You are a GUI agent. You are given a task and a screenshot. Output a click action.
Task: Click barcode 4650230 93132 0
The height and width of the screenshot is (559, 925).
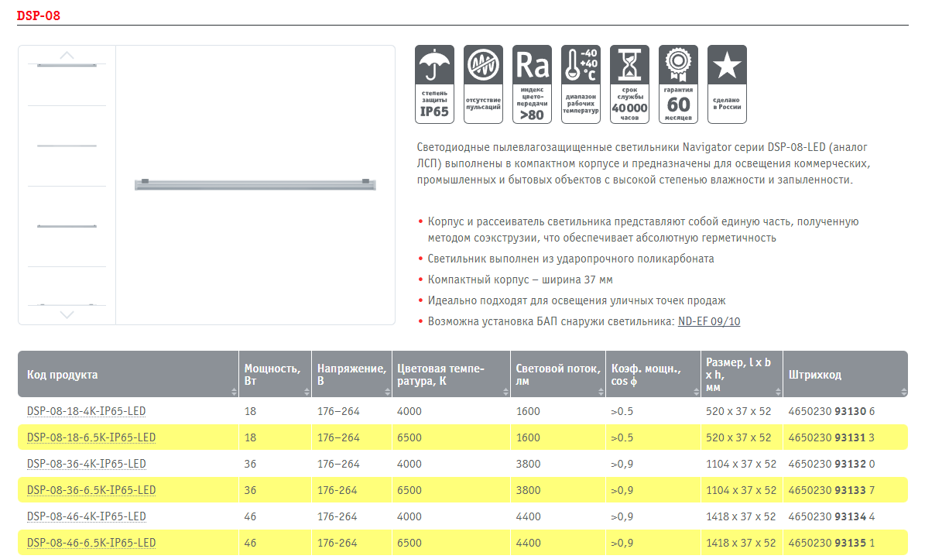(832, 464)
